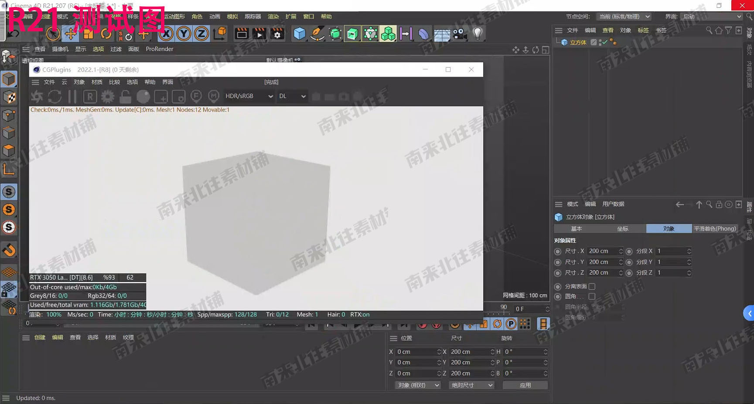Screen dimensions: 754x404
Task: Toggle 立方体 enable green checkmark
Action: click(604, 42)
